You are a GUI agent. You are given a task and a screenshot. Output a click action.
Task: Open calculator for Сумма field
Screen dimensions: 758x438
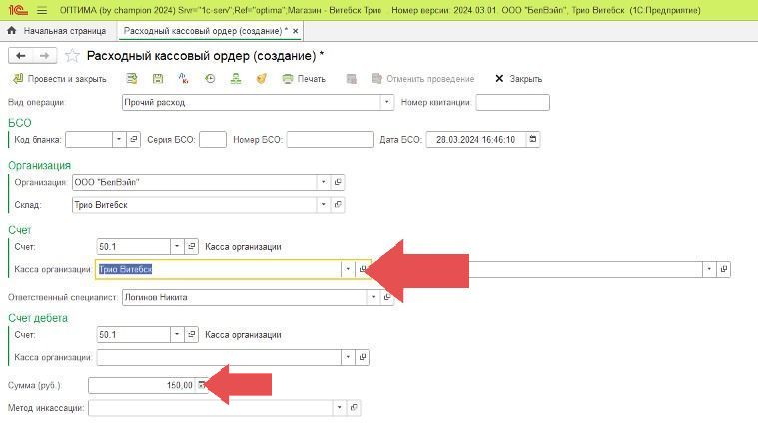coord(202,384)
